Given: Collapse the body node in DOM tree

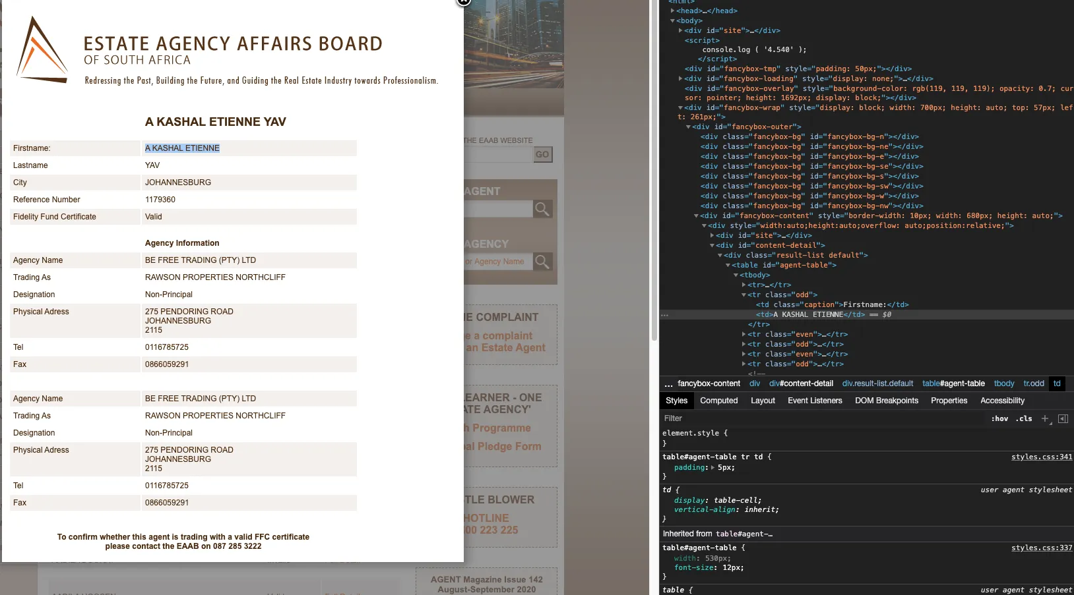Looking at the screenshot, I should (672, 20).
